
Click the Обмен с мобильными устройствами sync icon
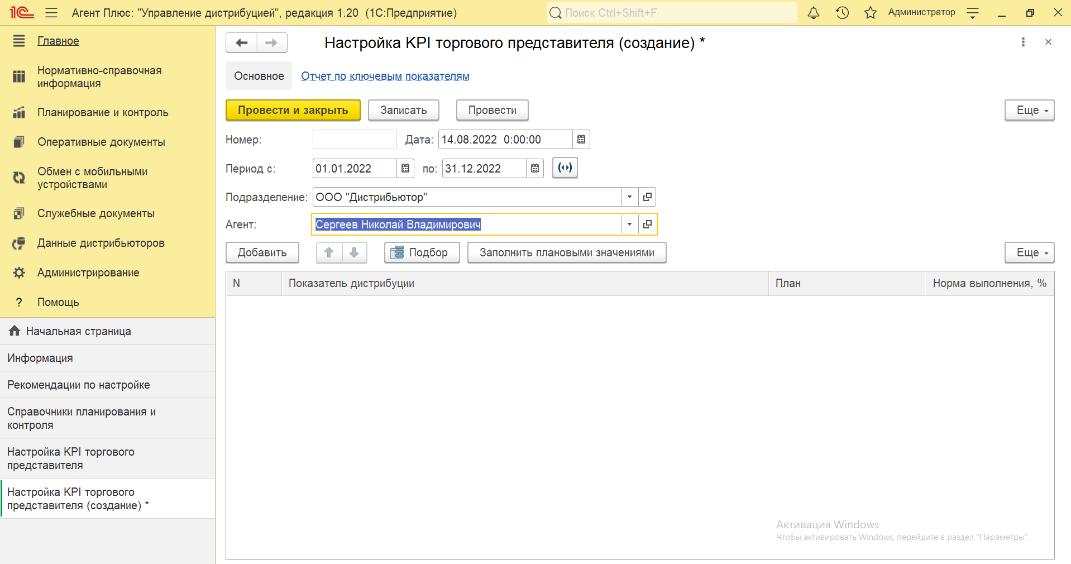(x=19, y=178)
